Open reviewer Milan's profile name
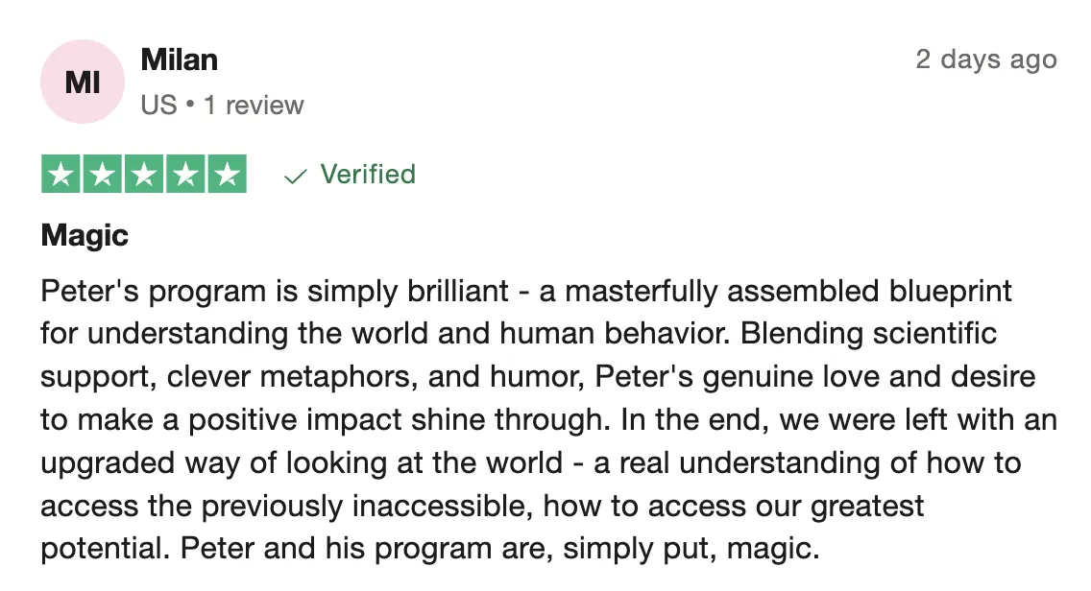Image resolution: width=1091 pixels, height=591 pixels. pyautogui.click(x=179, y=59)
